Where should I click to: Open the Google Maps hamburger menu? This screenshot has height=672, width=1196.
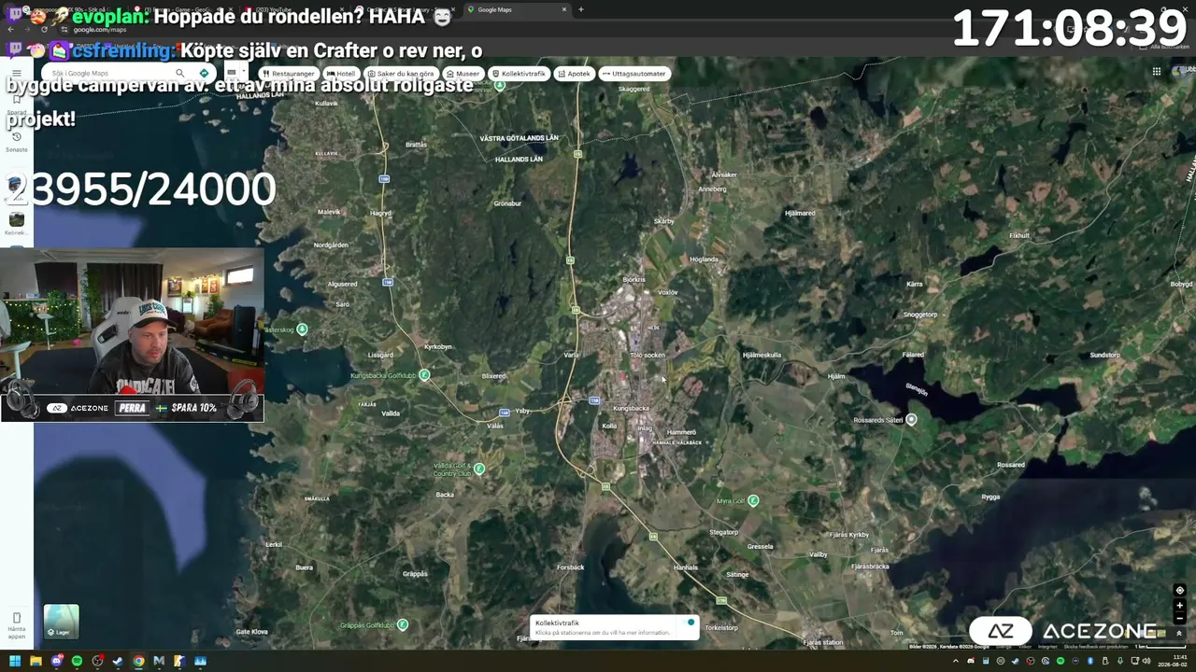16,74
